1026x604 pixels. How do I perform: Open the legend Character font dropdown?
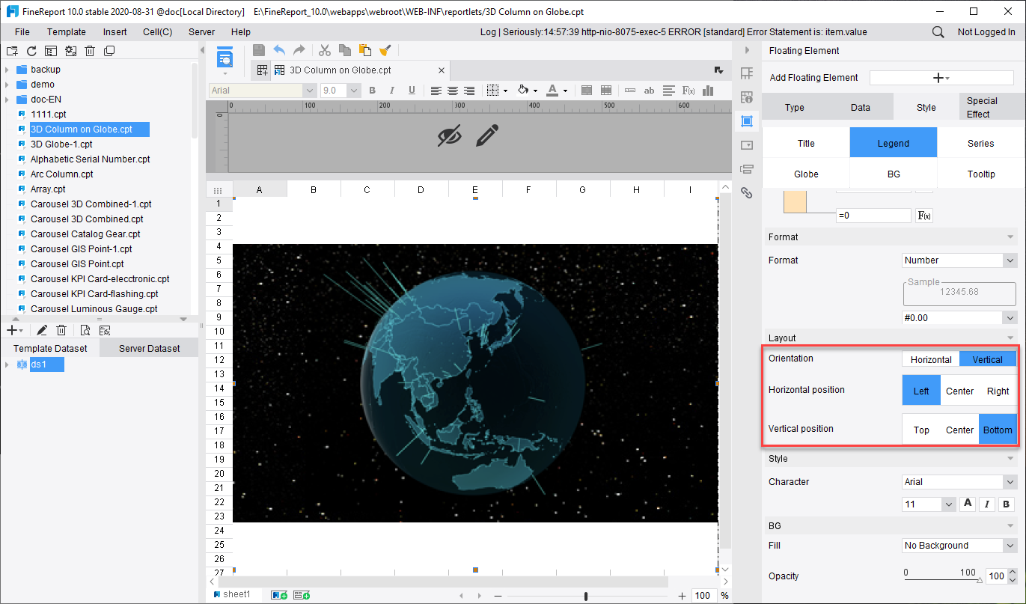coord(1010,482)
